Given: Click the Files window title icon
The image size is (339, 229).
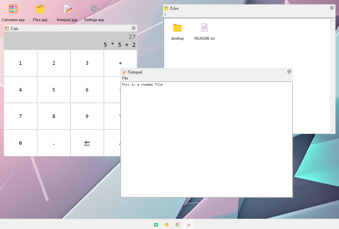Looking at the screenshot, I should pos(166,8).
